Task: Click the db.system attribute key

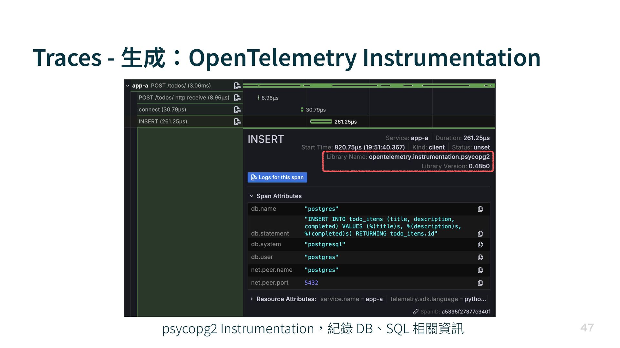Action: (266, 244)
